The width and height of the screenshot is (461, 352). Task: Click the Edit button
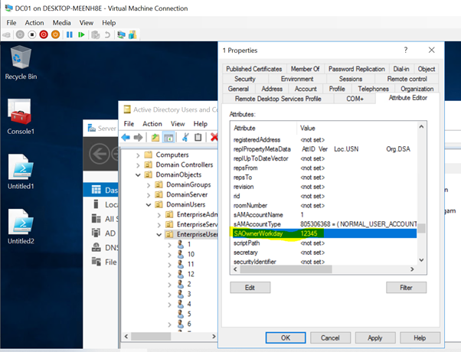(250, 288)
